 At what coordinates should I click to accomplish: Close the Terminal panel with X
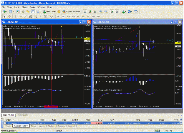pos(2,119)
